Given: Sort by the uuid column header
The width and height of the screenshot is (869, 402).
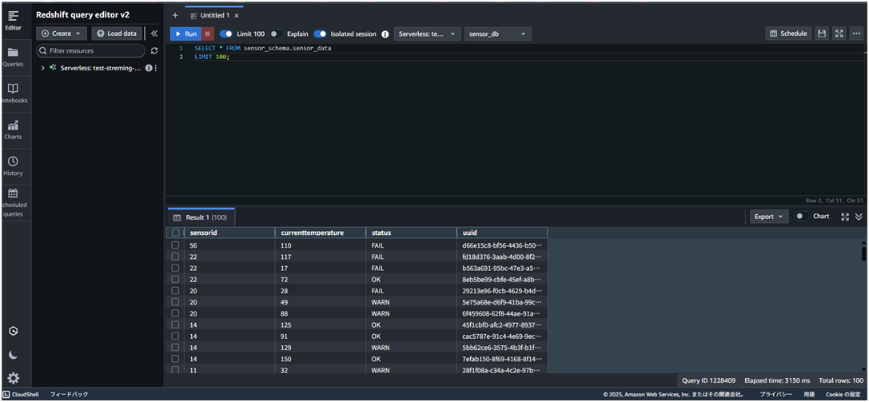Looking at the screenshot, I should [x=502, y=233].
